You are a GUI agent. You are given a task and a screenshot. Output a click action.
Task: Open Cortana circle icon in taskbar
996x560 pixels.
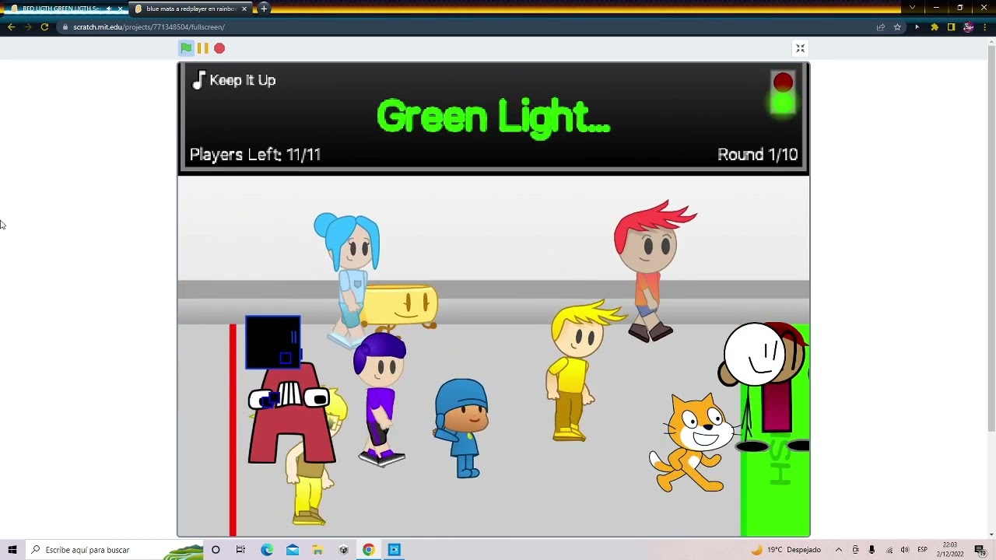[216, 550]
